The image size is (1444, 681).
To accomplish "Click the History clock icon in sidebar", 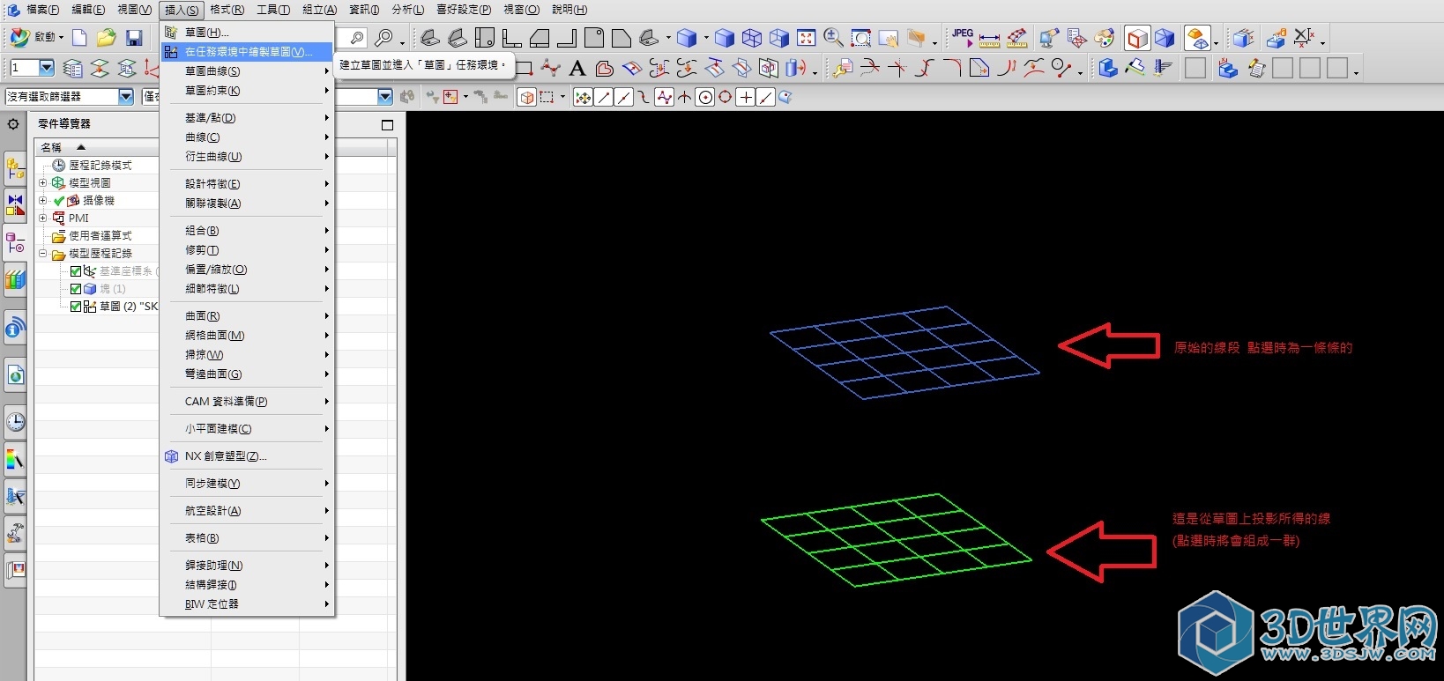I will 15,422.
